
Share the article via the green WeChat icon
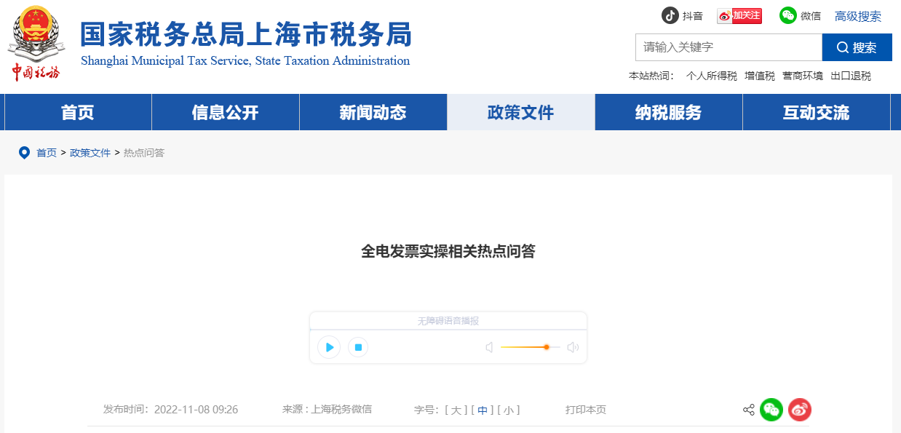coord(771,410)
